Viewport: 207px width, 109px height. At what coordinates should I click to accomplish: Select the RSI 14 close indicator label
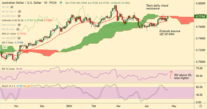[x=8, y=69]
